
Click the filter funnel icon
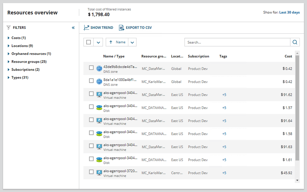coord(9,28)
